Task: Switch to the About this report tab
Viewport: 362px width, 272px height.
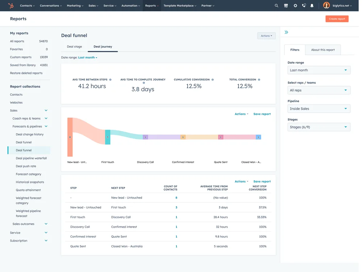Action: point(323,50)
